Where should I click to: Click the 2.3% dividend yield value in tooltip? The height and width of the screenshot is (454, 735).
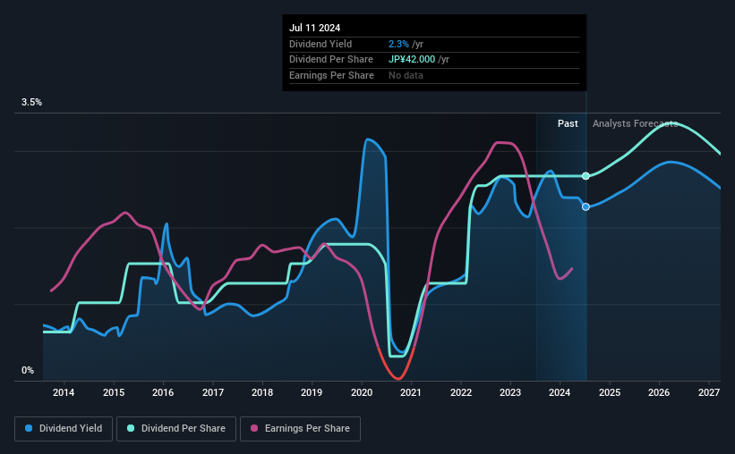pyautogui.click(x=398, y=44)
